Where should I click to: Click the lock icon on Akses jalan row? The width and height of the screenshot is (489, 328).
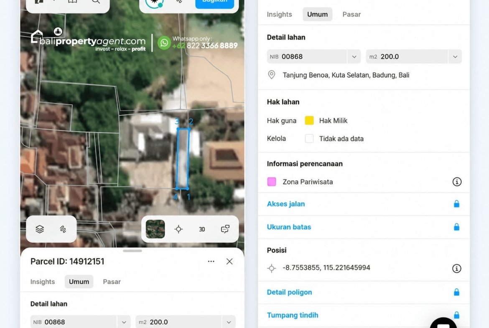[x=456, y=204]
